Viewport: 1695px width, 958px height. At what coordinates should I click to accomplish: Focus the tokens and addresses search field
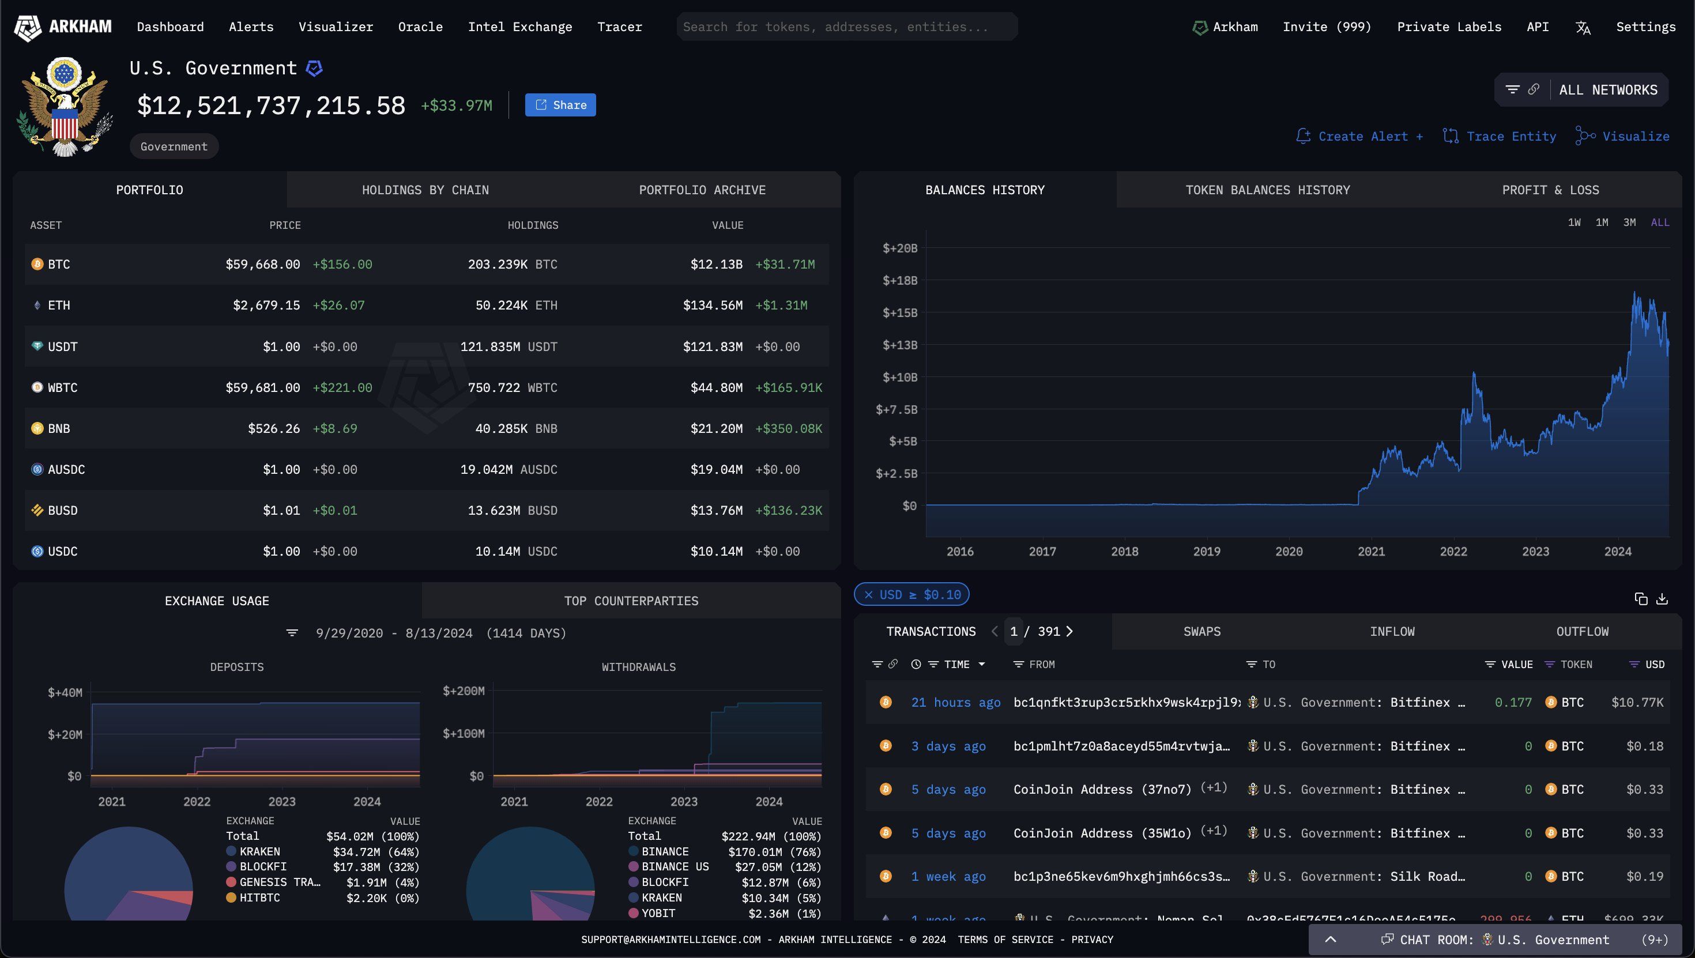coord(847,27)
